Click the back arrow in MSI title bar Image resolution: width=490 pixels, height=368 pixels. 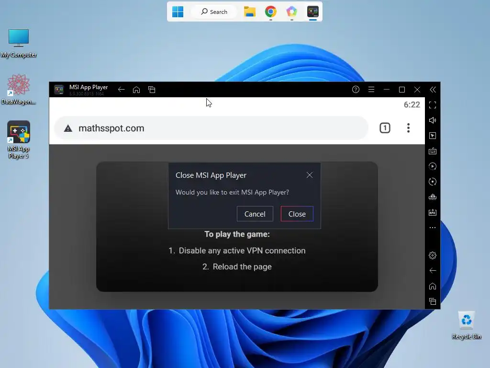tap(121, 90)
